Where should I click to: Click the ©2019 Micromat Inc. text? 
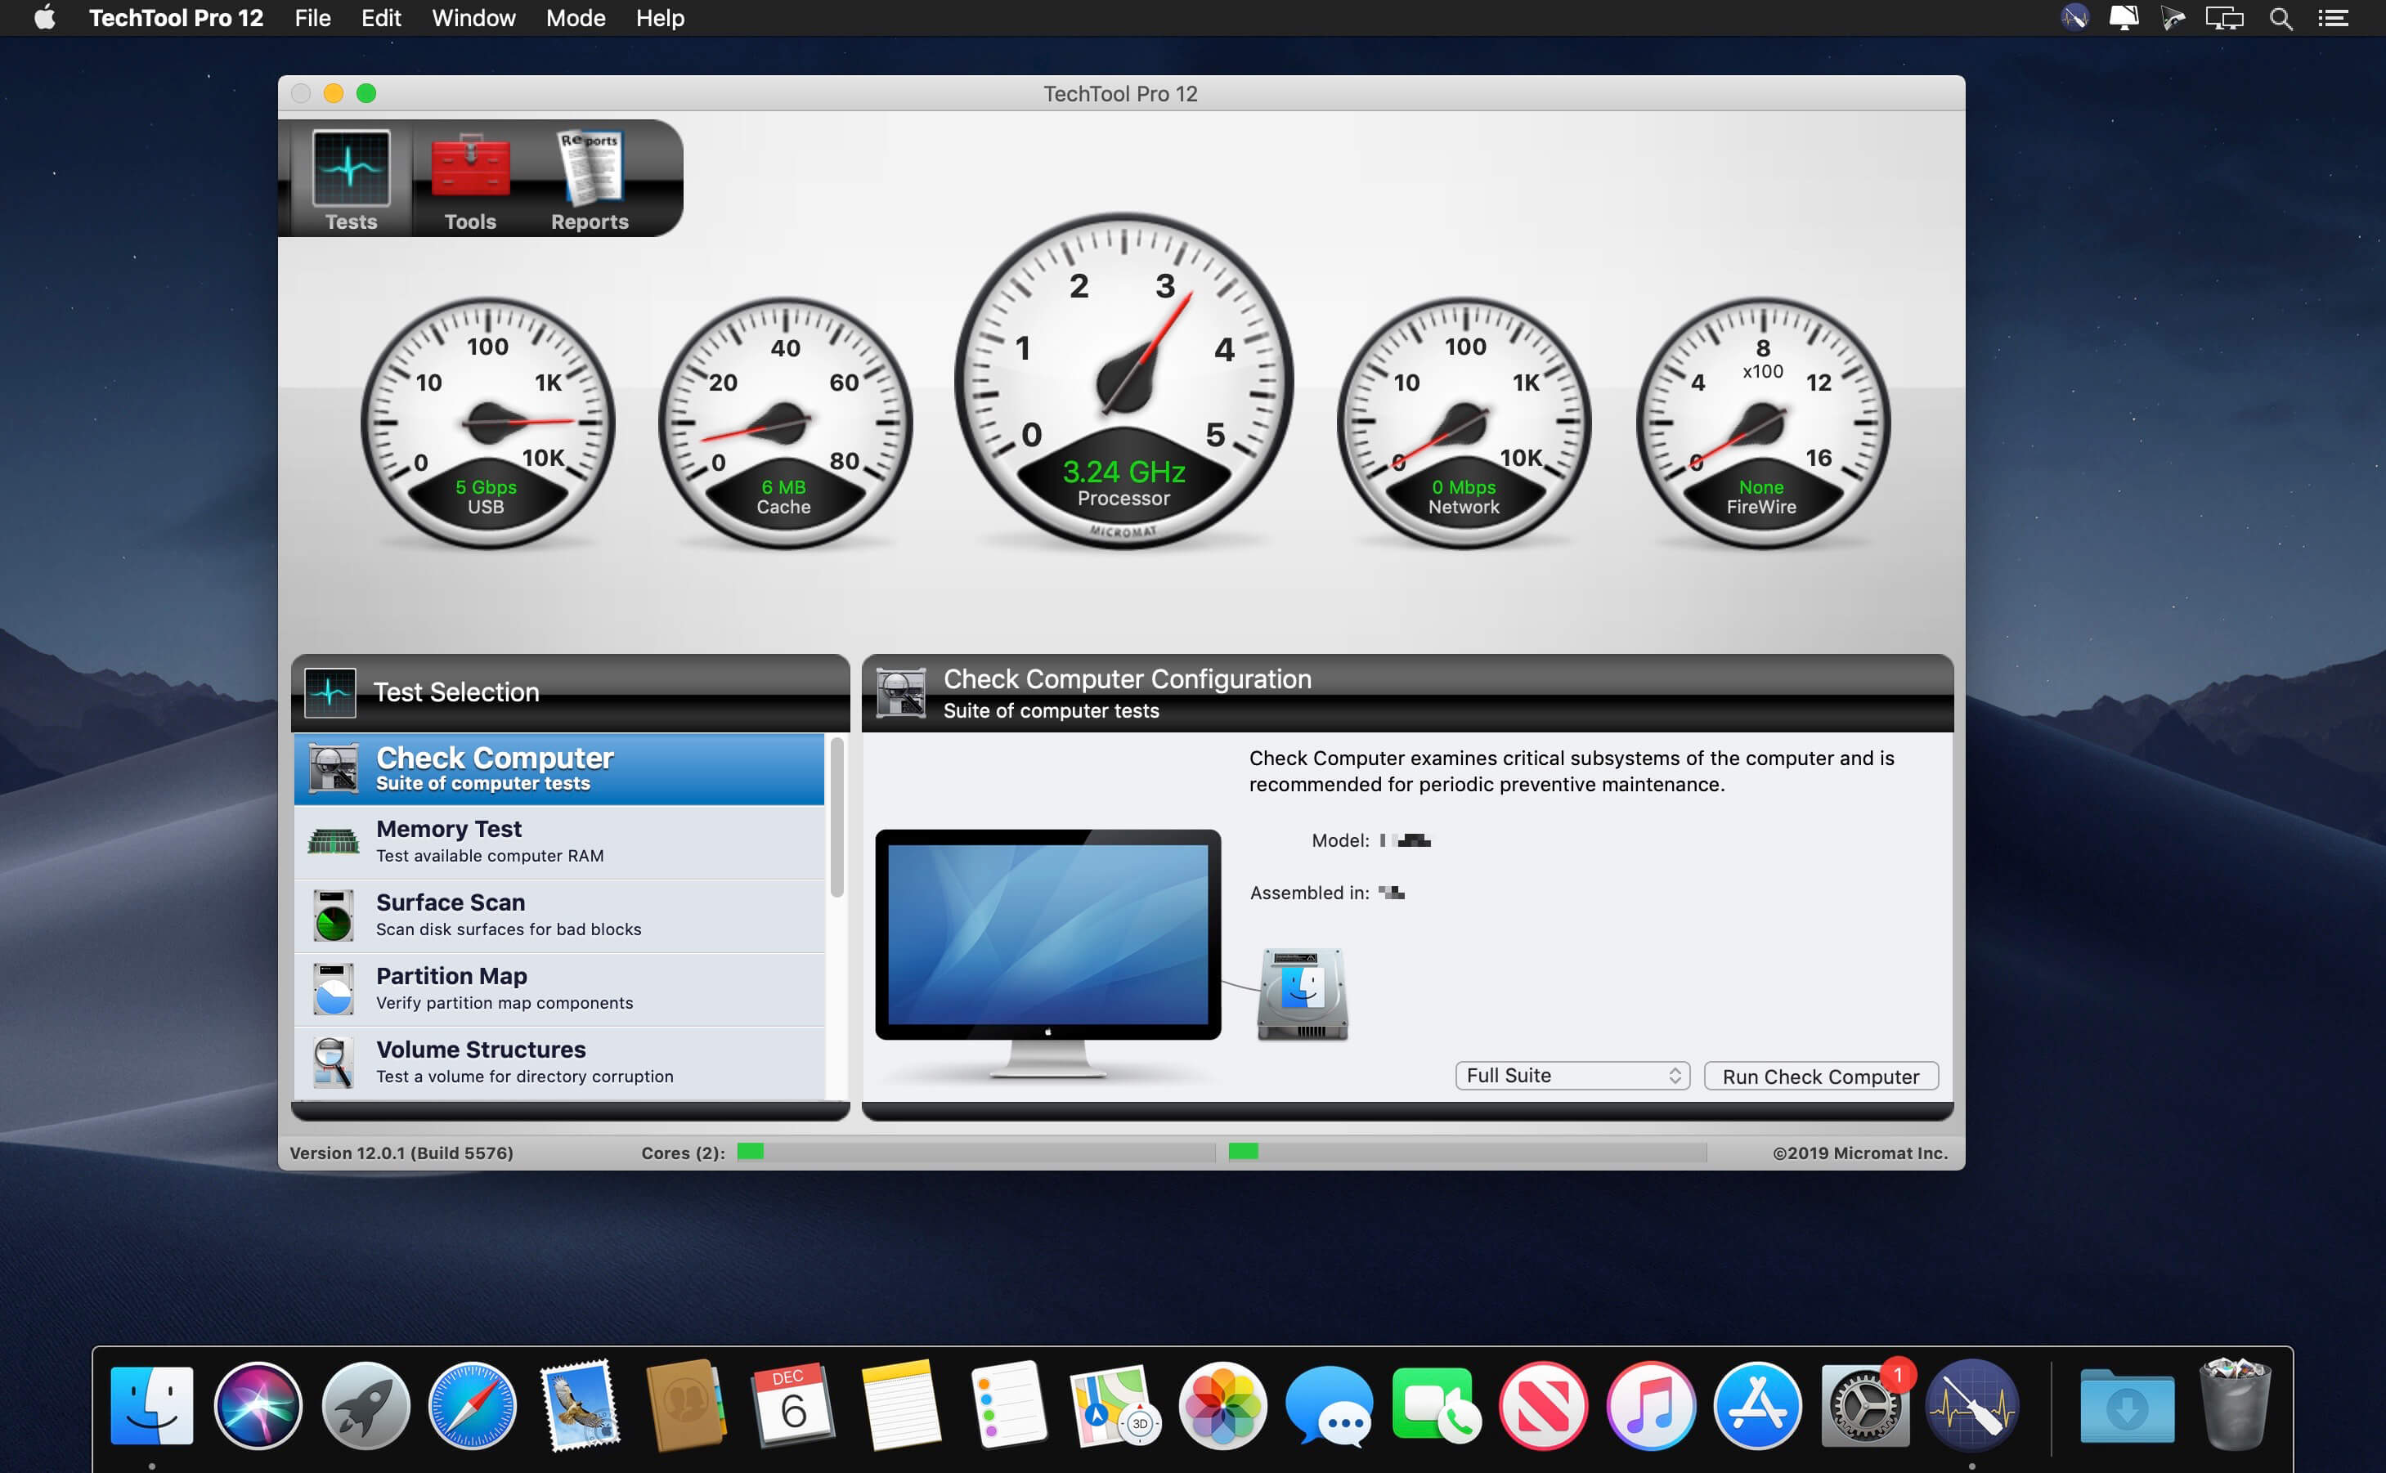(1860, 1153)
